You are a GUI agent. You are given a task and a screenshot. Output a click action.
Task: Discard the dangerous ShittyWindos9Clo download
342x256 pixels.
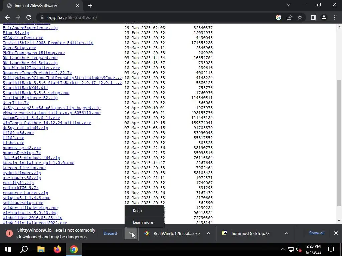point(110,233)
